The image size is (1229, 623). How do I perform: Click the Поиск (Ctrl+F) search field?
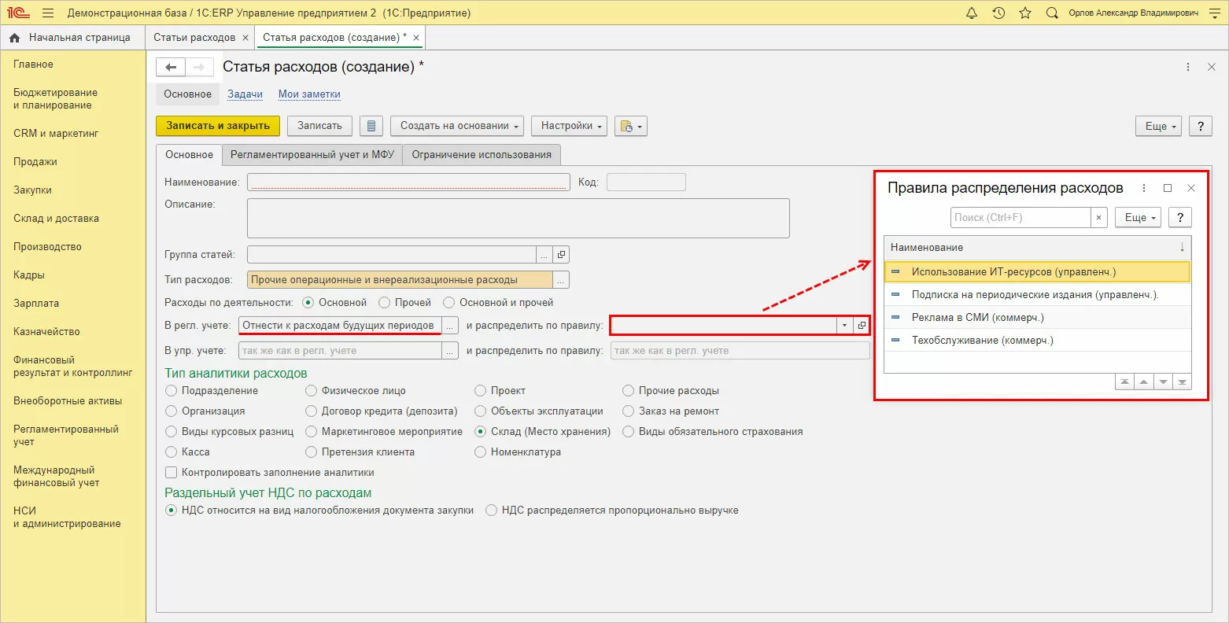coord(1020,218)
